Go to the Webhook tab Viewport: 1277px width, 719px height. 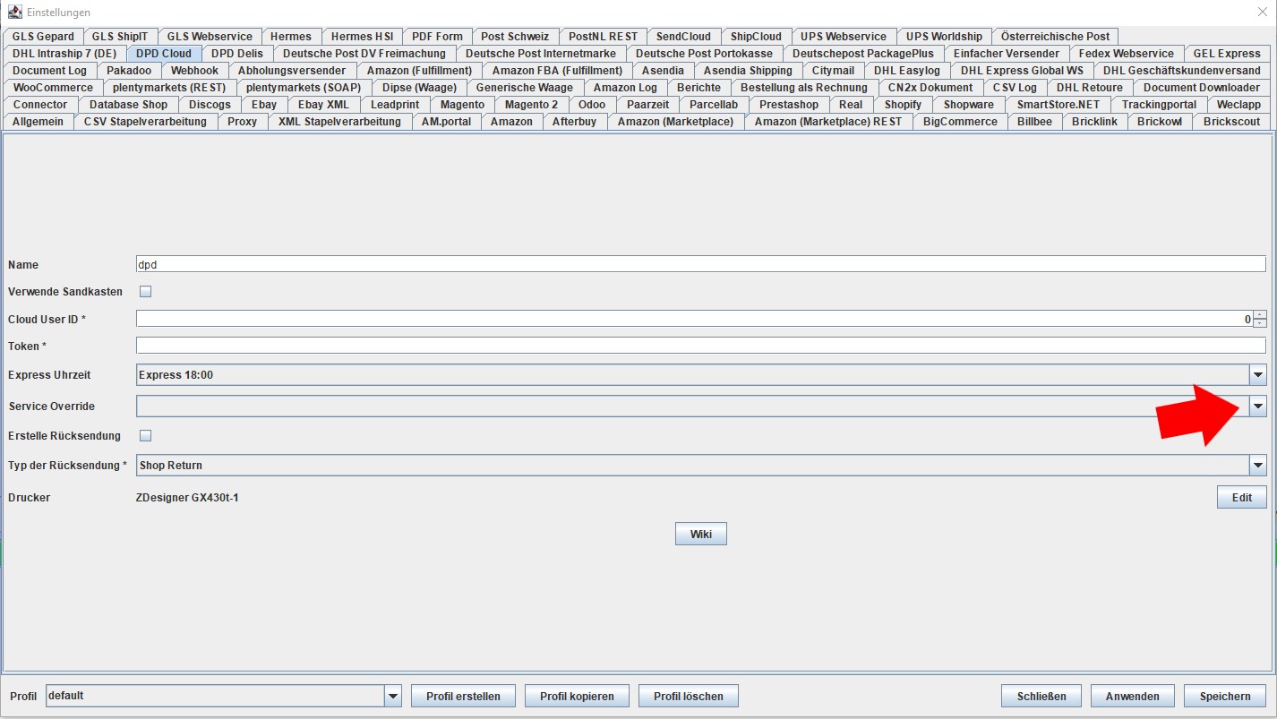(194, 71)
